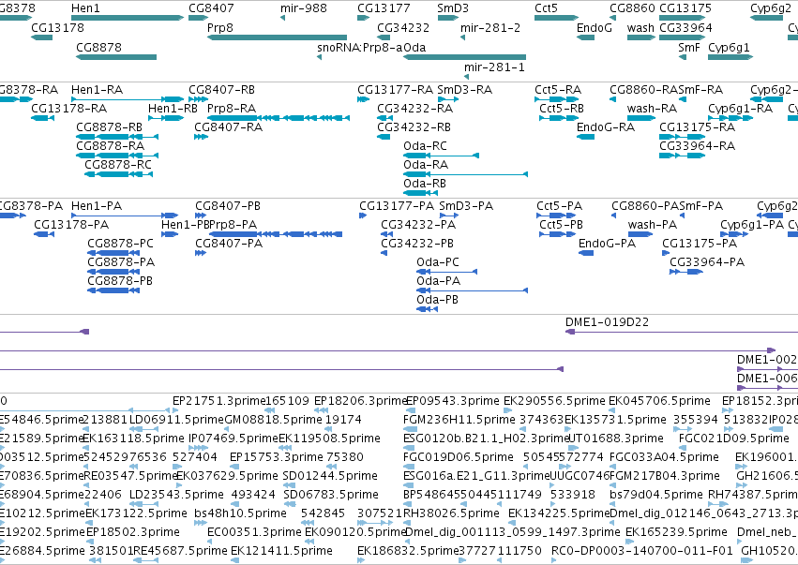The width and height of the screenshot is (798, 565).
Task: Select the CG8878 gene span bar
Action: [x=116, y=57]
